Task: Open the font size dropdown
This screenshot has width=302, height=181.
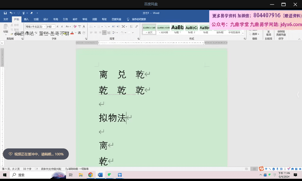Action: point(54,27)
